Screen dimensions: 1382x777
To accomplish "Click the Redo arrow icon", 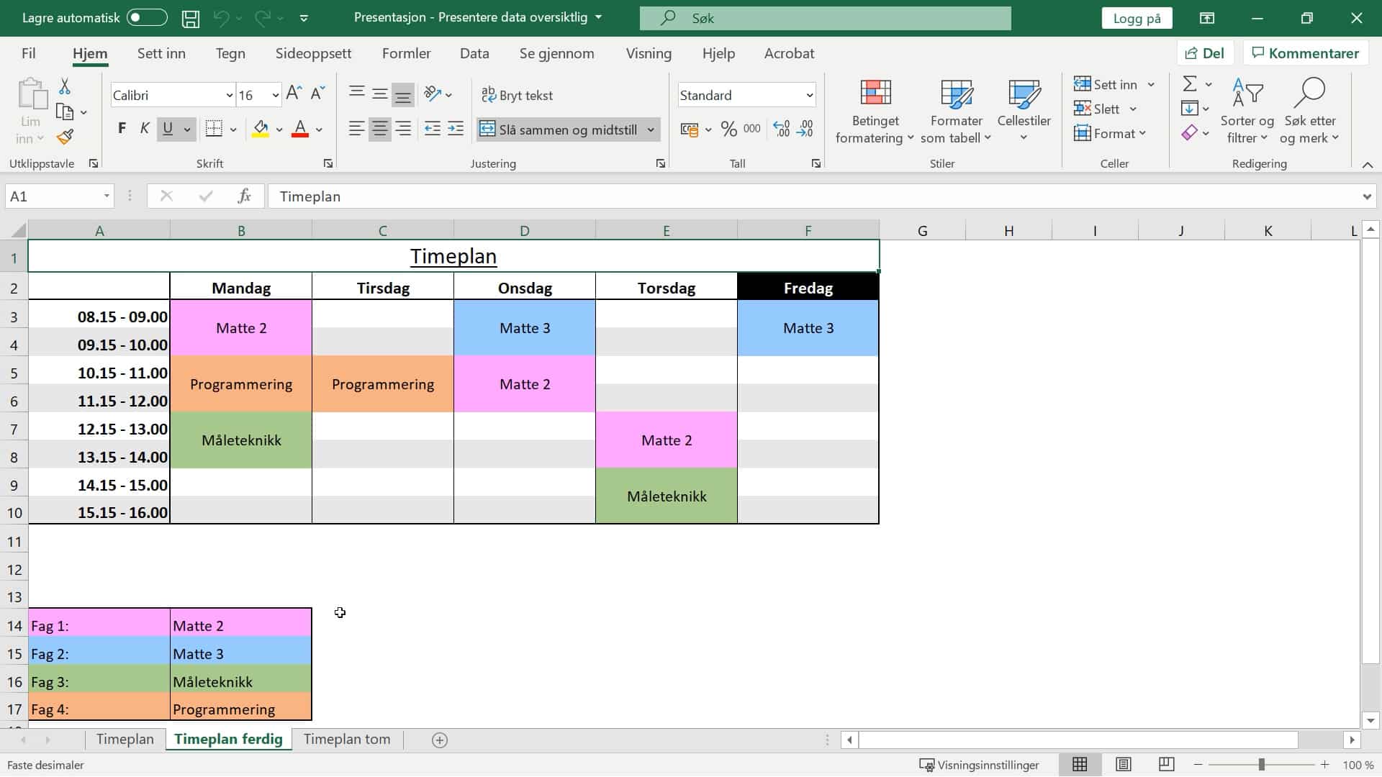I will tap(263, 18).
